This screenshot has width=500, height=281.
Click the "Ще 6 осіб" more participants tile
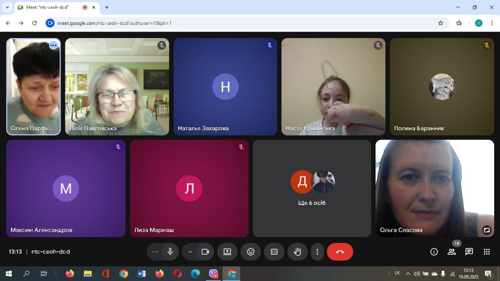tap(312, 188)
